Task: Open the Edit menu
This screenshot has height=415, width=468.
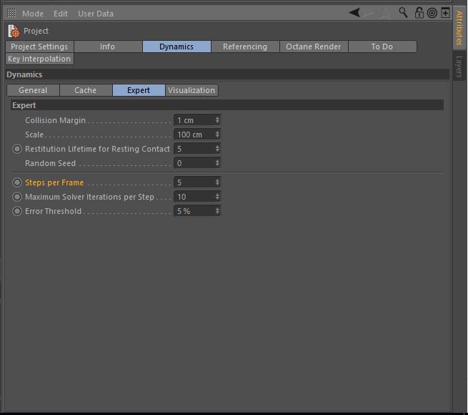Action: coord(61,14)
